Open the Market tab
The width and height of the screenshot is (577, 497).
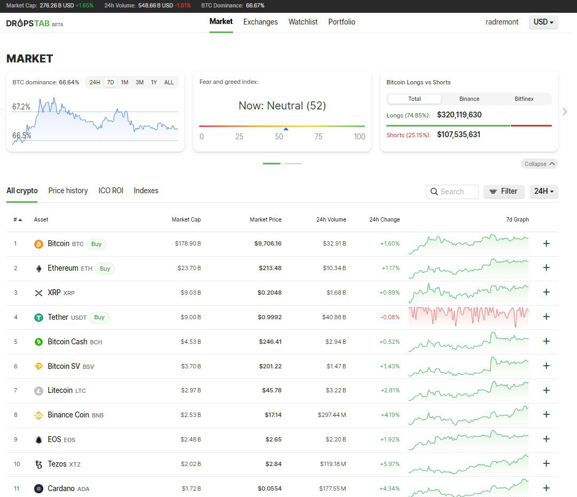tap(221, 22)
